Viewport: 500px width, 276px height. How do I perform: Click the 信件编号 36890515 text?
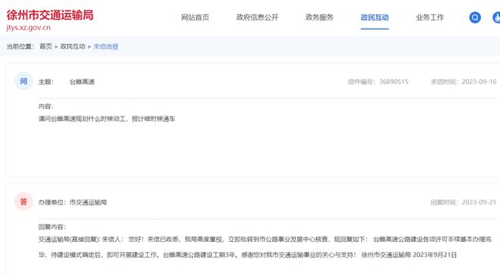tap(378, 82)
